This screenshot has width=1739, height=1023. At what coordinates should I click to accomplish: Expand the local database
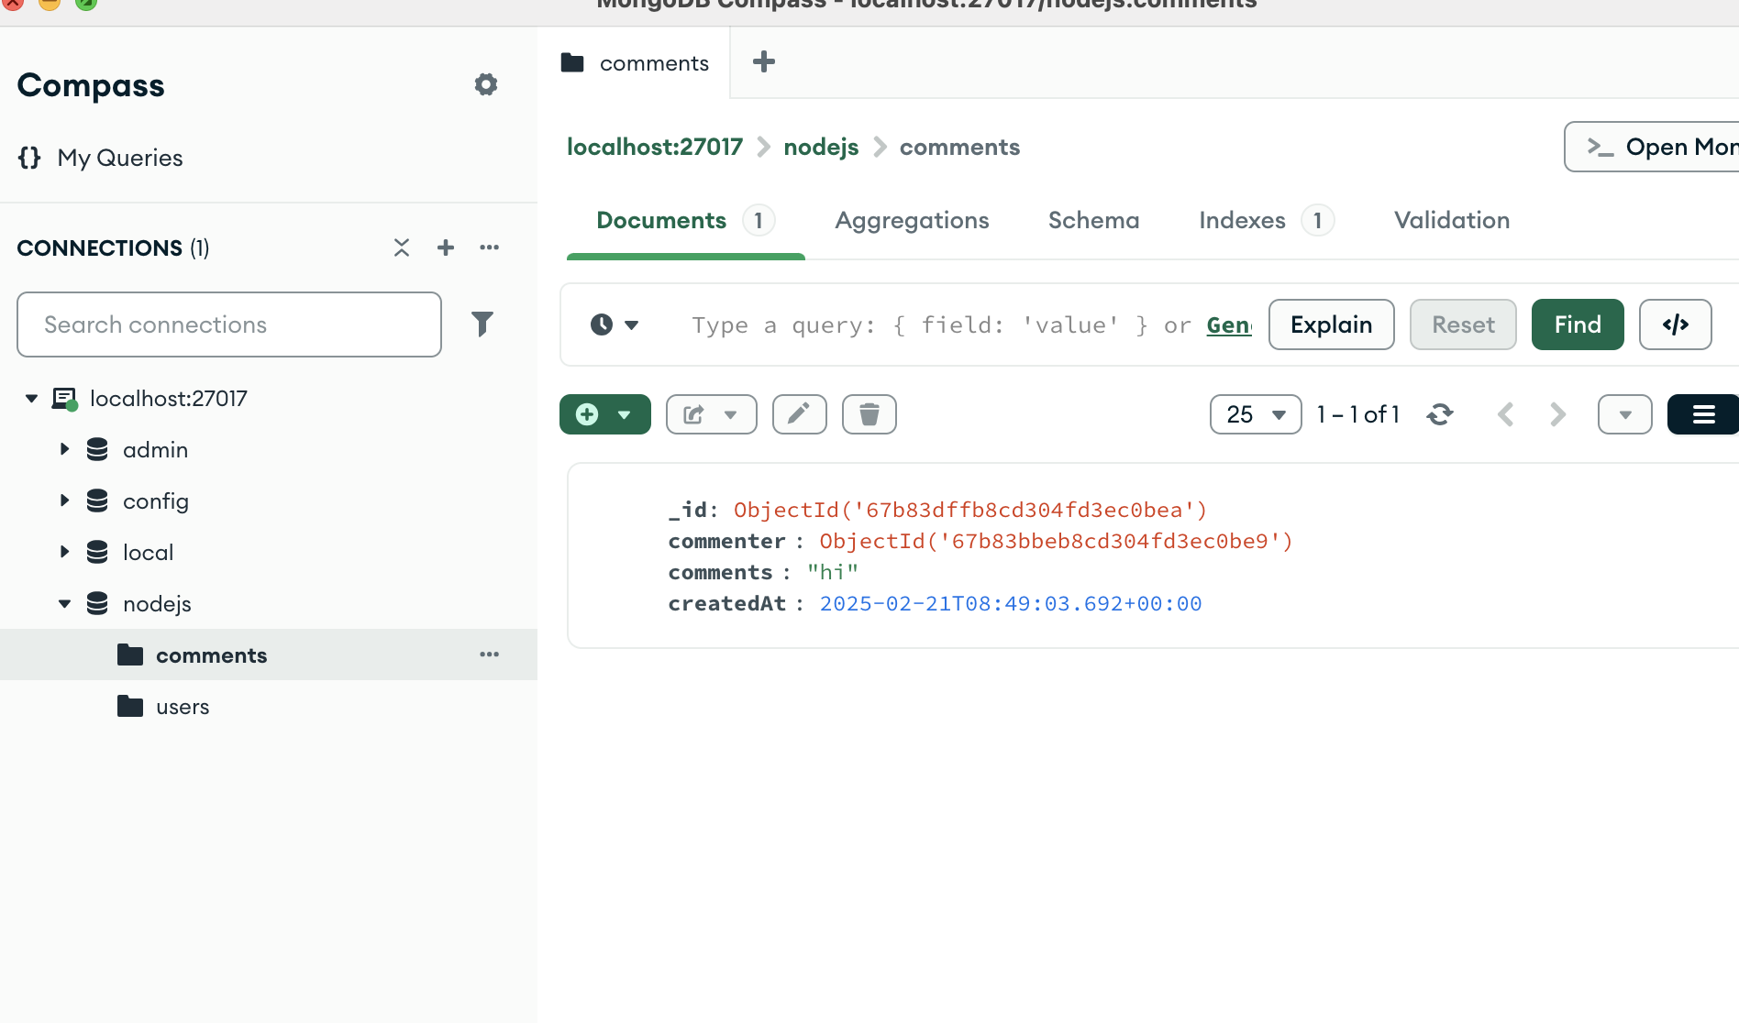point(64,552)
